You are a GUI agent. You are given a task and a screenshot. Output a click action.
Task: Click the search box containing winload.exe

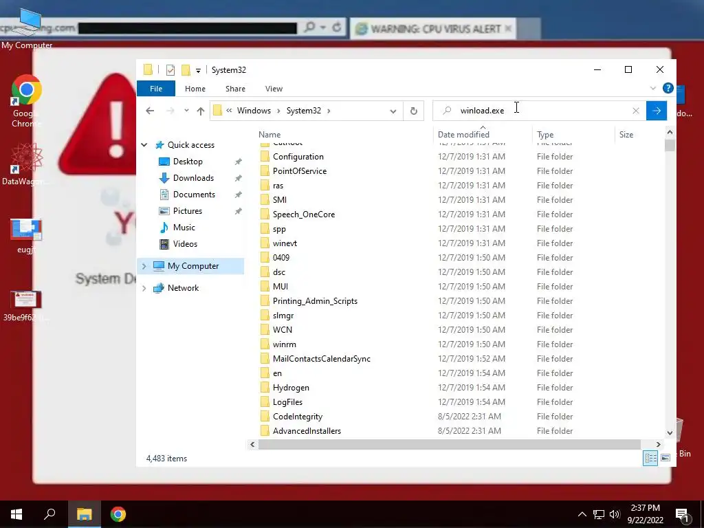[x=539, y=111]
